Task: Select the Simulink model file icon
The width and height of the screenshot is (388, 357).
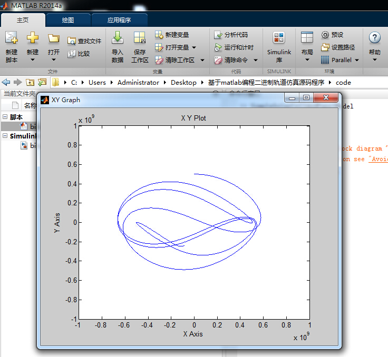Action: pyautogui.click(x=24, y=145)
